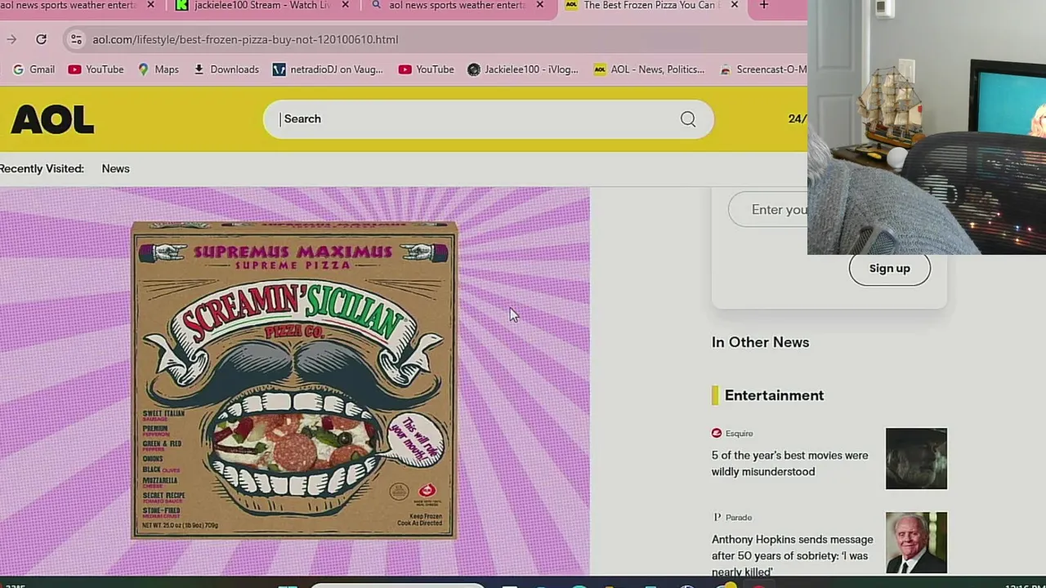The height and width of the screenshot is (588, 1046).
Task: Reload the current page
Action: tap(41, 39)
